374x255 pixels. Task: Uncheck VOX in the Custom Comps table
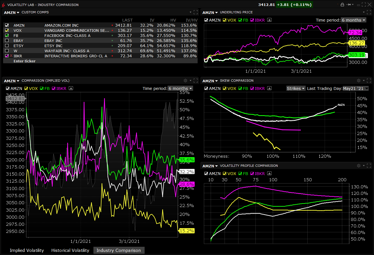[x=7, y=30]
